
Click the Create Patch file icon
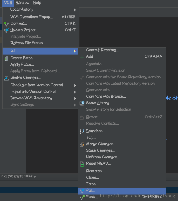pyautogui.click(x=6, y=59)
